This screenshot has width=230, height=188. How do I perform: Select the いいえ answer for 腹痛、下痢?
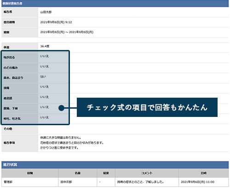[45, 107]
